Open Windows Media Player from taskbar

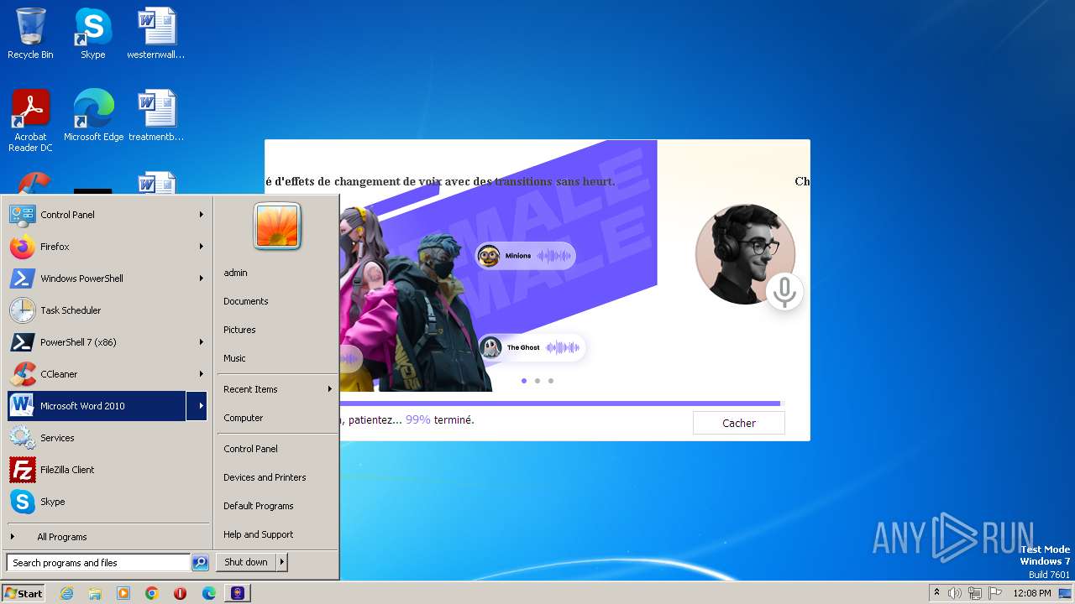click(123, 593)
